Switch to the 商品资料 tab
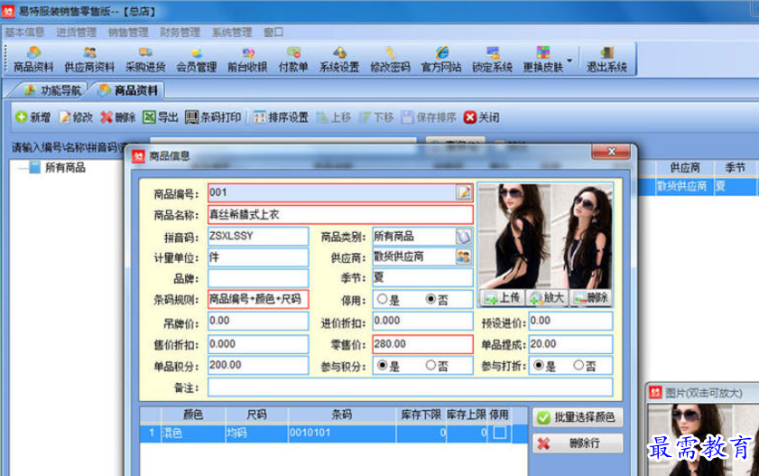759x476 pixels. (x=128, y=90)
